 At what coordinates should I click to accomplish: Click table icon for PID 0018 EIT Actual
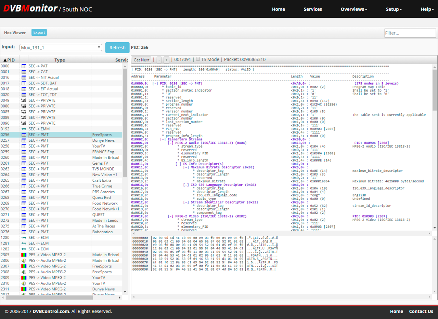(24, 89)
